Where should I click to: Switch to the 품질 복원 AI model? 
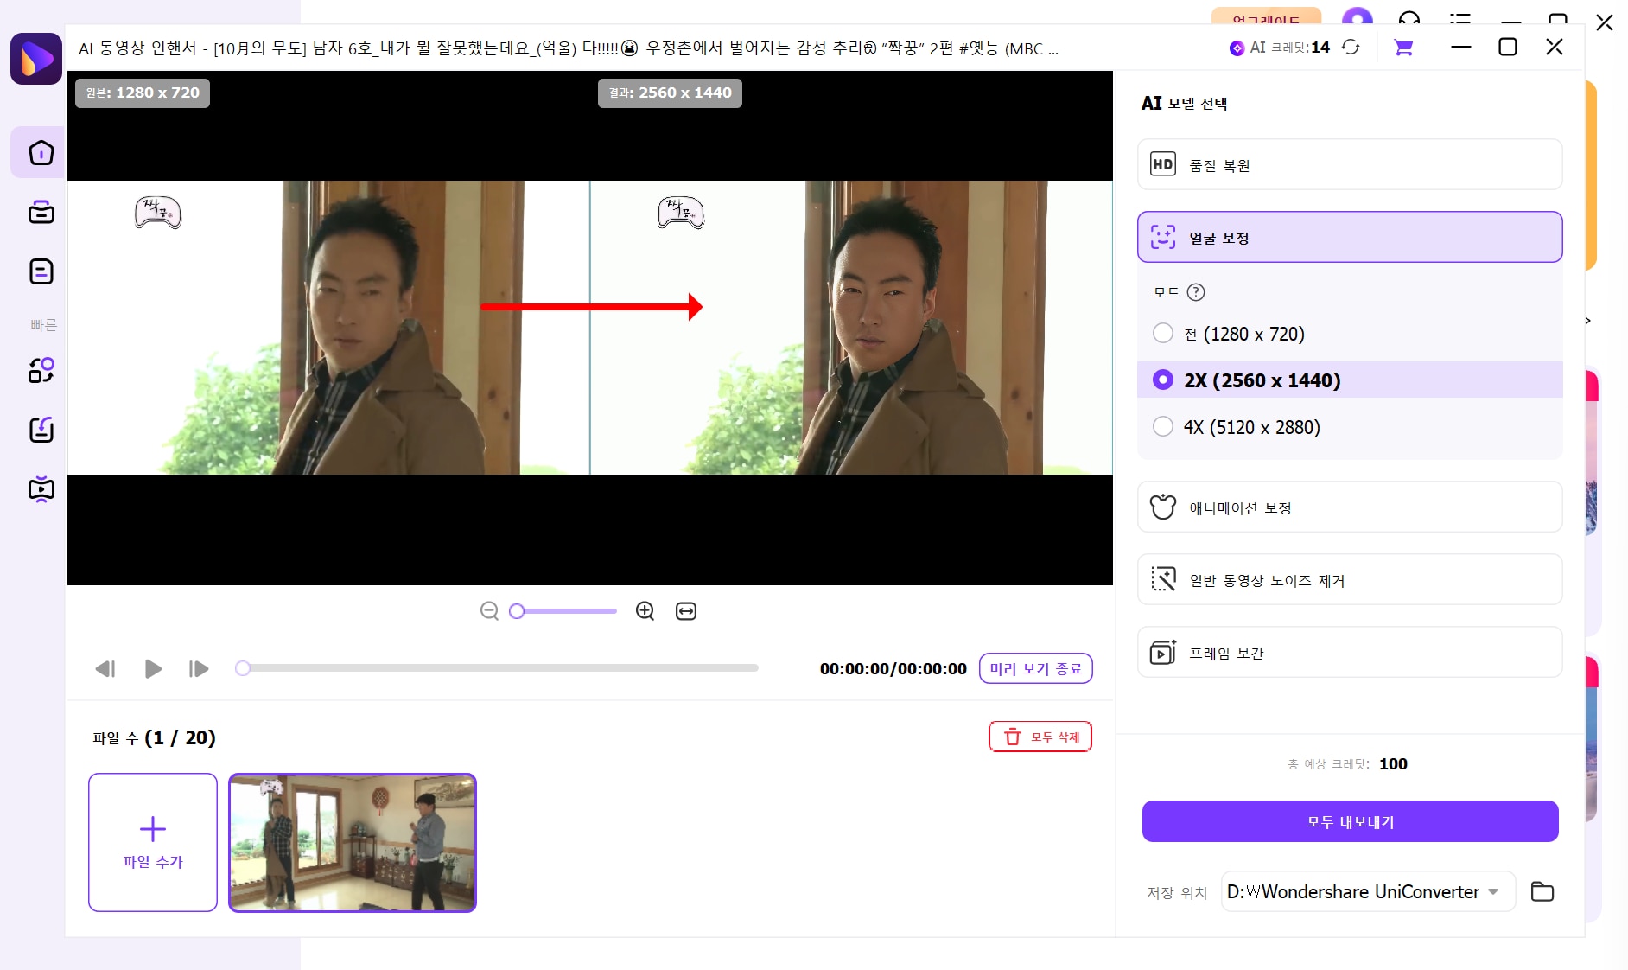click(x=1349, y=164)
